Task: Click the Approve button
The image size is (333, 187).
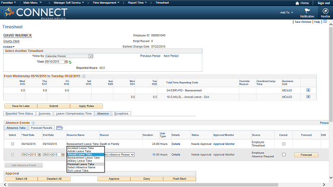Action: 114,179
